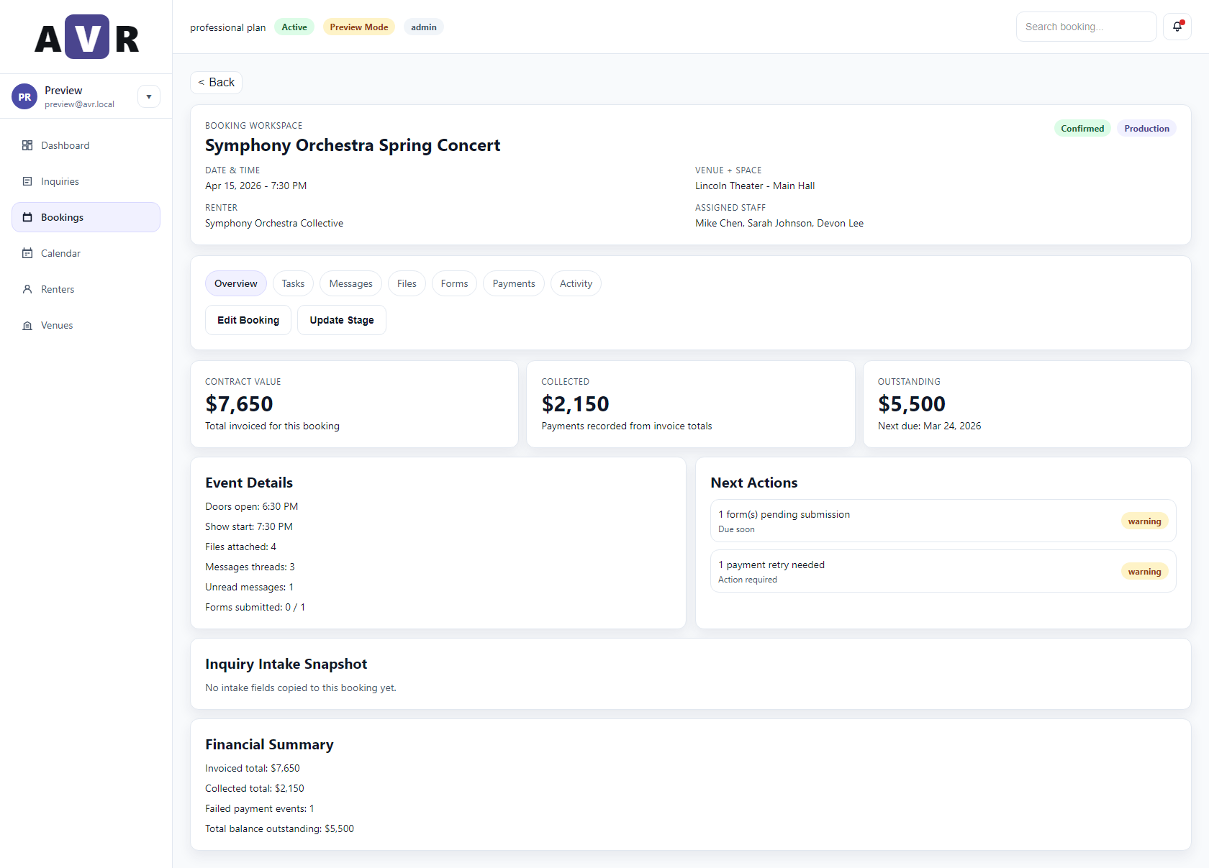This screenshot has height=868, width=1209.
Task: Click inside the booking search field
Action: click(x=1086, y=27)
